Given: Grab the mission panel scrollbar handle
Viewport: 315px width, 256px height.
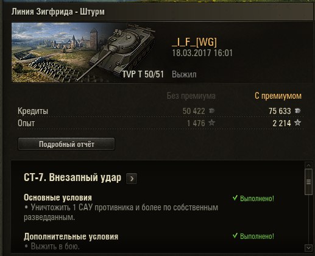Looking at the screenshot, I should 308,182.
